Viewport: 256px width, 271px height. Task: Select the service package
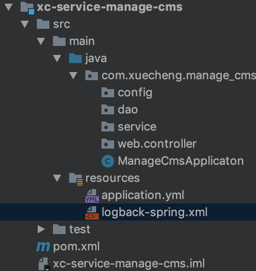137,126
